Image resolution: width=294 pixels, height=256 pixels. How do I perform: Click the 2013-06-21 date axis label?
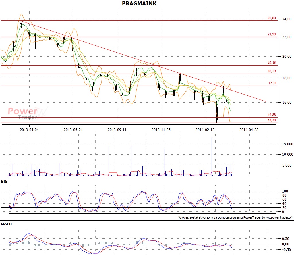coord(73,130)
